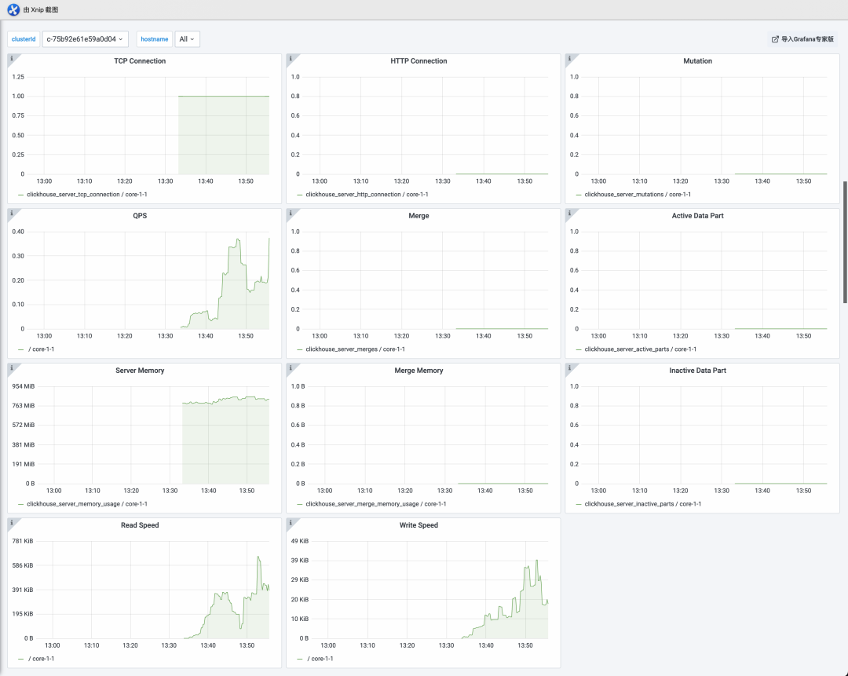Image resolution: width=848 pixels, height=676 pixels.
Task: Show info for TCP Connection panel
Action: click(x=12, y=58)
